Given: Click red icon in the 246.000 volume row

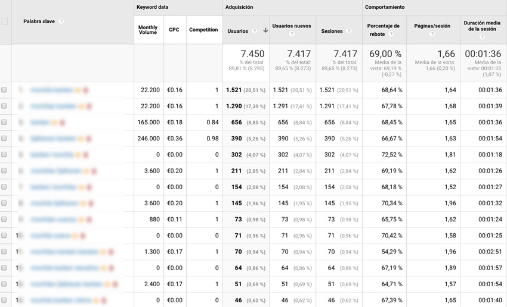Looking at the screenshot, I should [x=88, y=139].
